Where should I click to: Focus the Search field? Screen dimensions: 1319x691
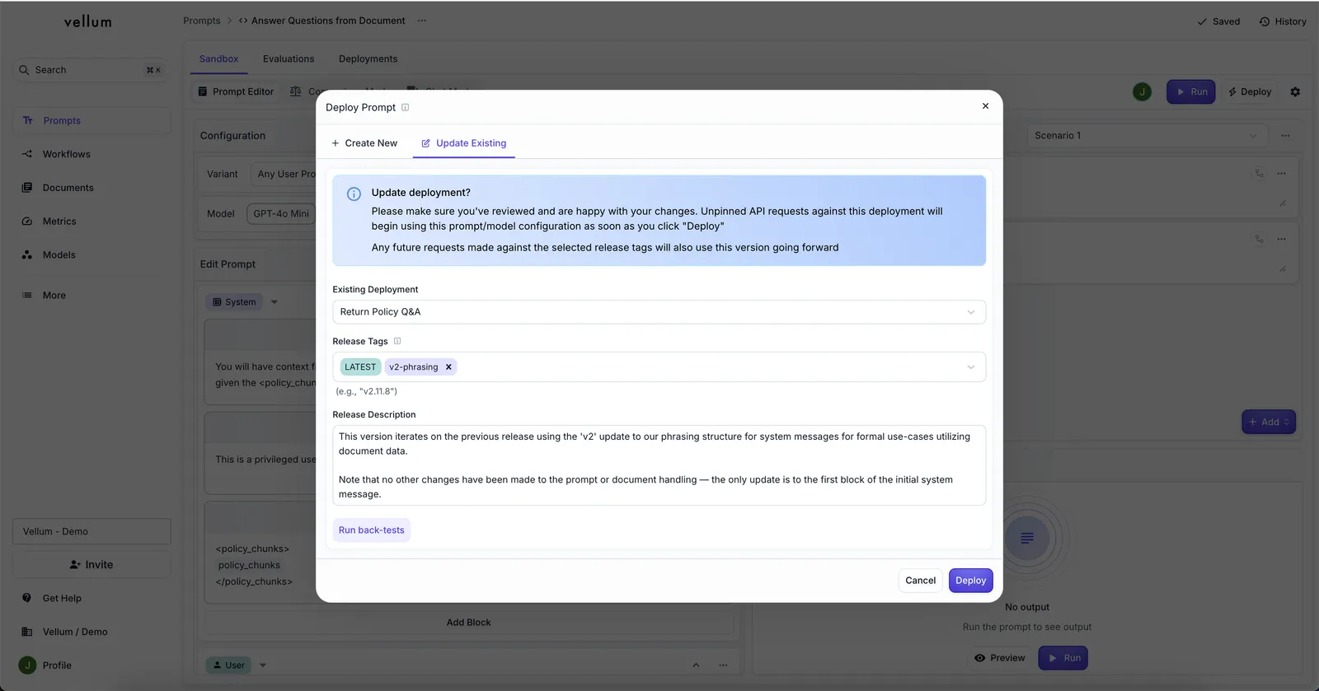pos(90,70)
